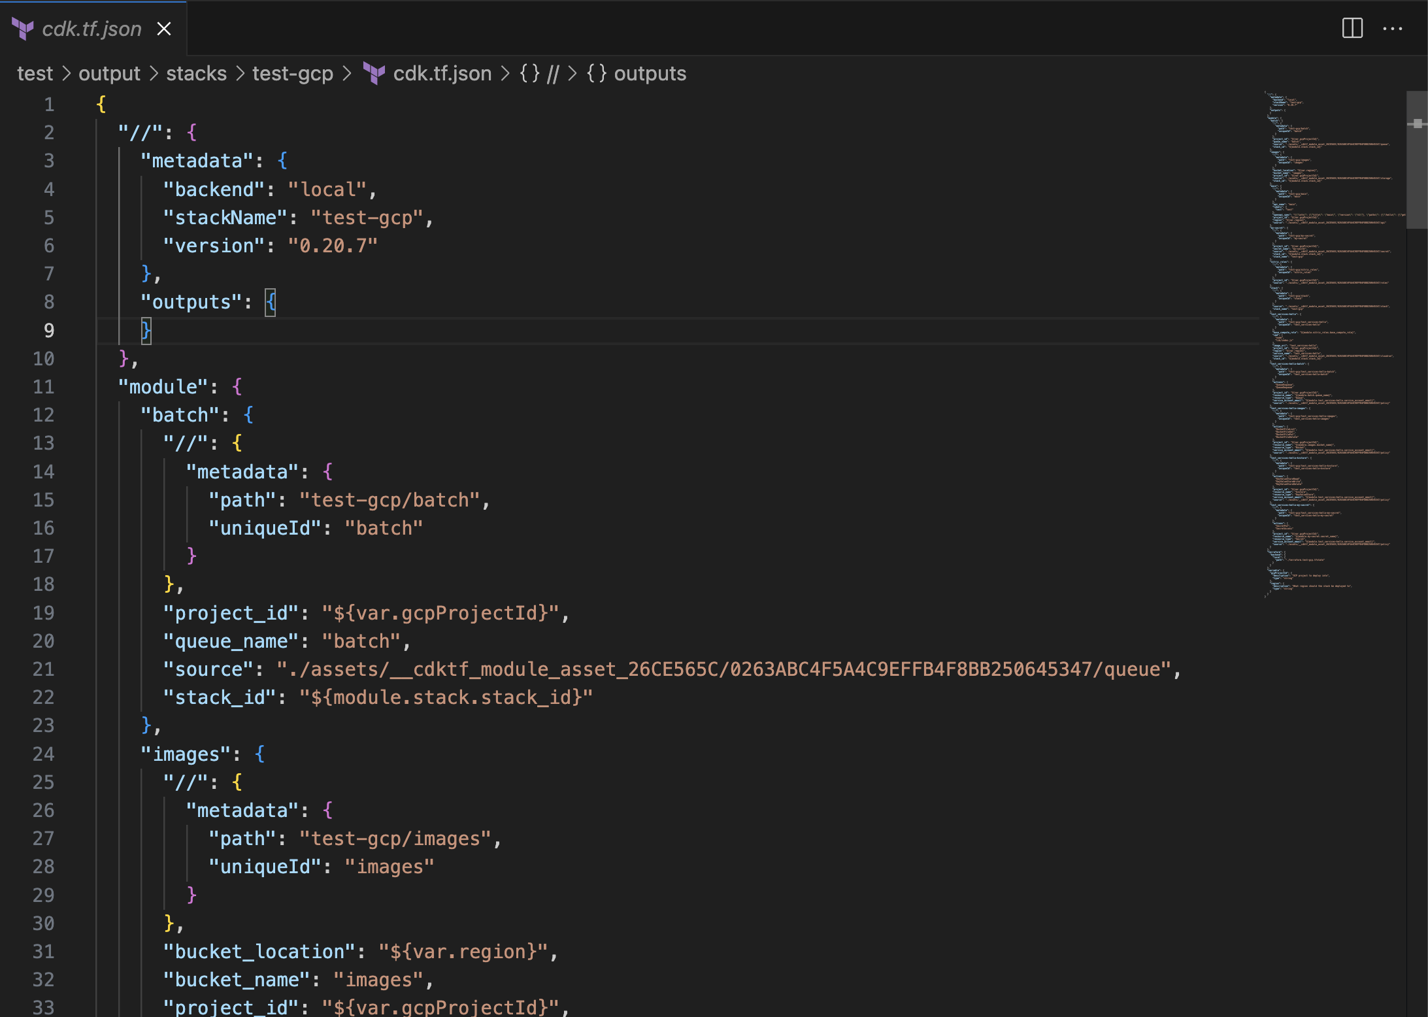
Task: Select the cdk.tf.json editor tab
Action: [x=91, y=29]
